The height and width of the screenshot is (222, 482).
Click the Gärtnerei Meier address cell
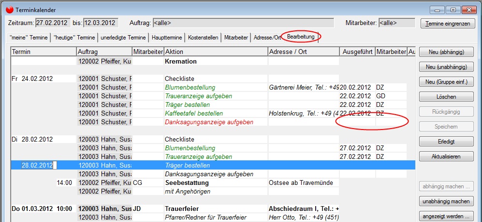pos(304,87)
